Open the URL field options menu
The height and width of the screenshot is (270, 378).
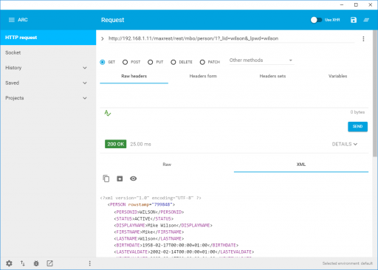tap(363, 39)
